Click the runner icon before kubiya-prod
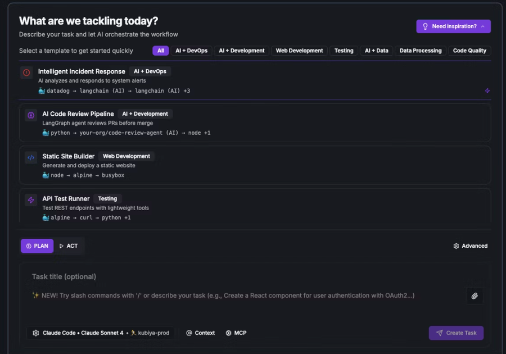Screen dimensions: 506x354 [133, 333]
